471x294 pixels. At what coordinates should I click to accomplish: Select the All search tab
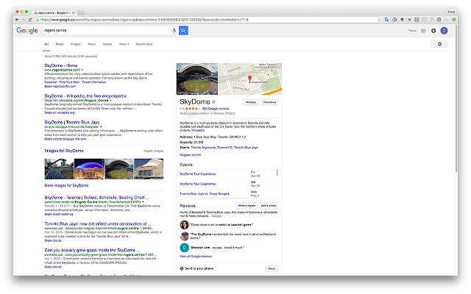(46, 44)
